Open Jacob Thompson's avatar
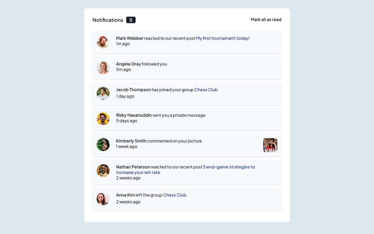Screen dimensions: 374x234 click(x=103, y=93)
